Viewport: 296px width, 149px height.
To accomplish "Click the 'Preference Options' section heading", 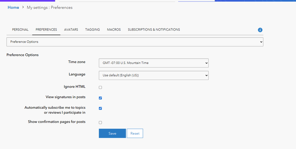I will [x=23, y=55].
